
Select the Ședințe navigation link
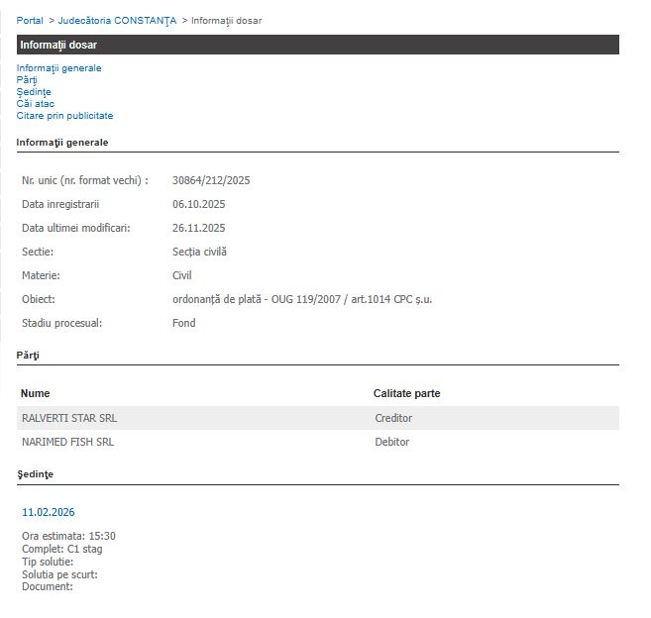pyautogui.click(x=34, y=92)
